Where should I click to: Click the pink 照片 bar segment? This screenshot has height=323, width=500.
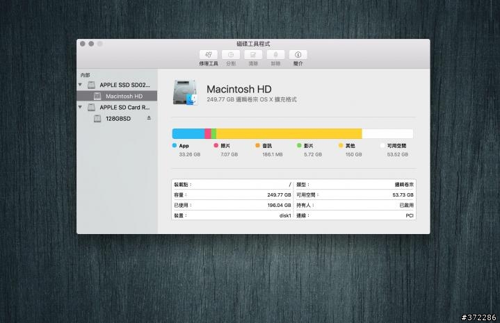coord(208,133)
